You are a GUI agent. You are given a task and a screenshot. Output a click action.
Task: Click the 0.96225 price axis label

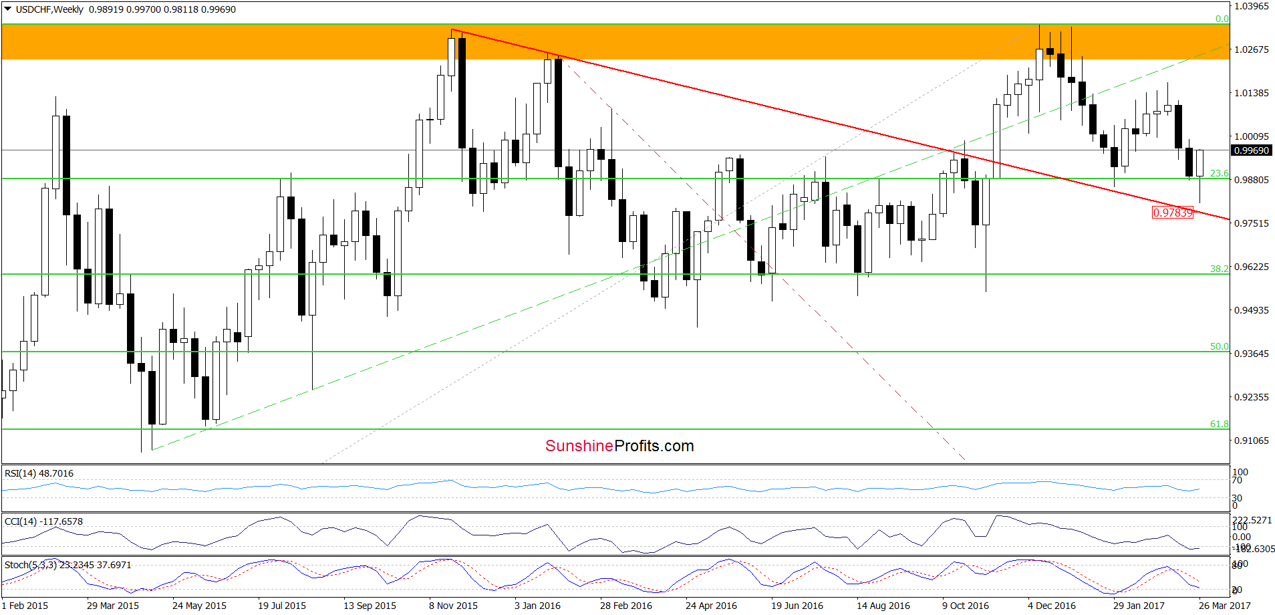coord(1251,267)
